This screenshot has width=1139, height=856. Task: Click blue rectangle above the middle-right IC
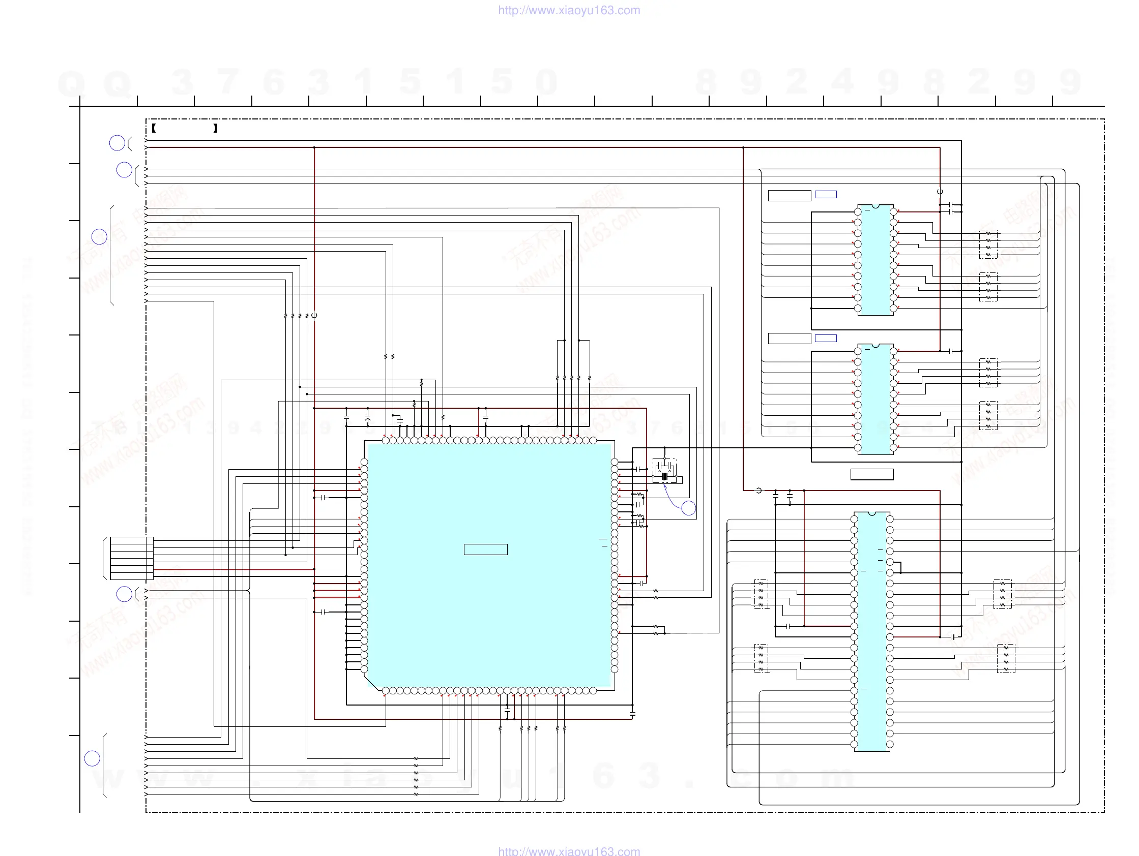pos(826,338)
